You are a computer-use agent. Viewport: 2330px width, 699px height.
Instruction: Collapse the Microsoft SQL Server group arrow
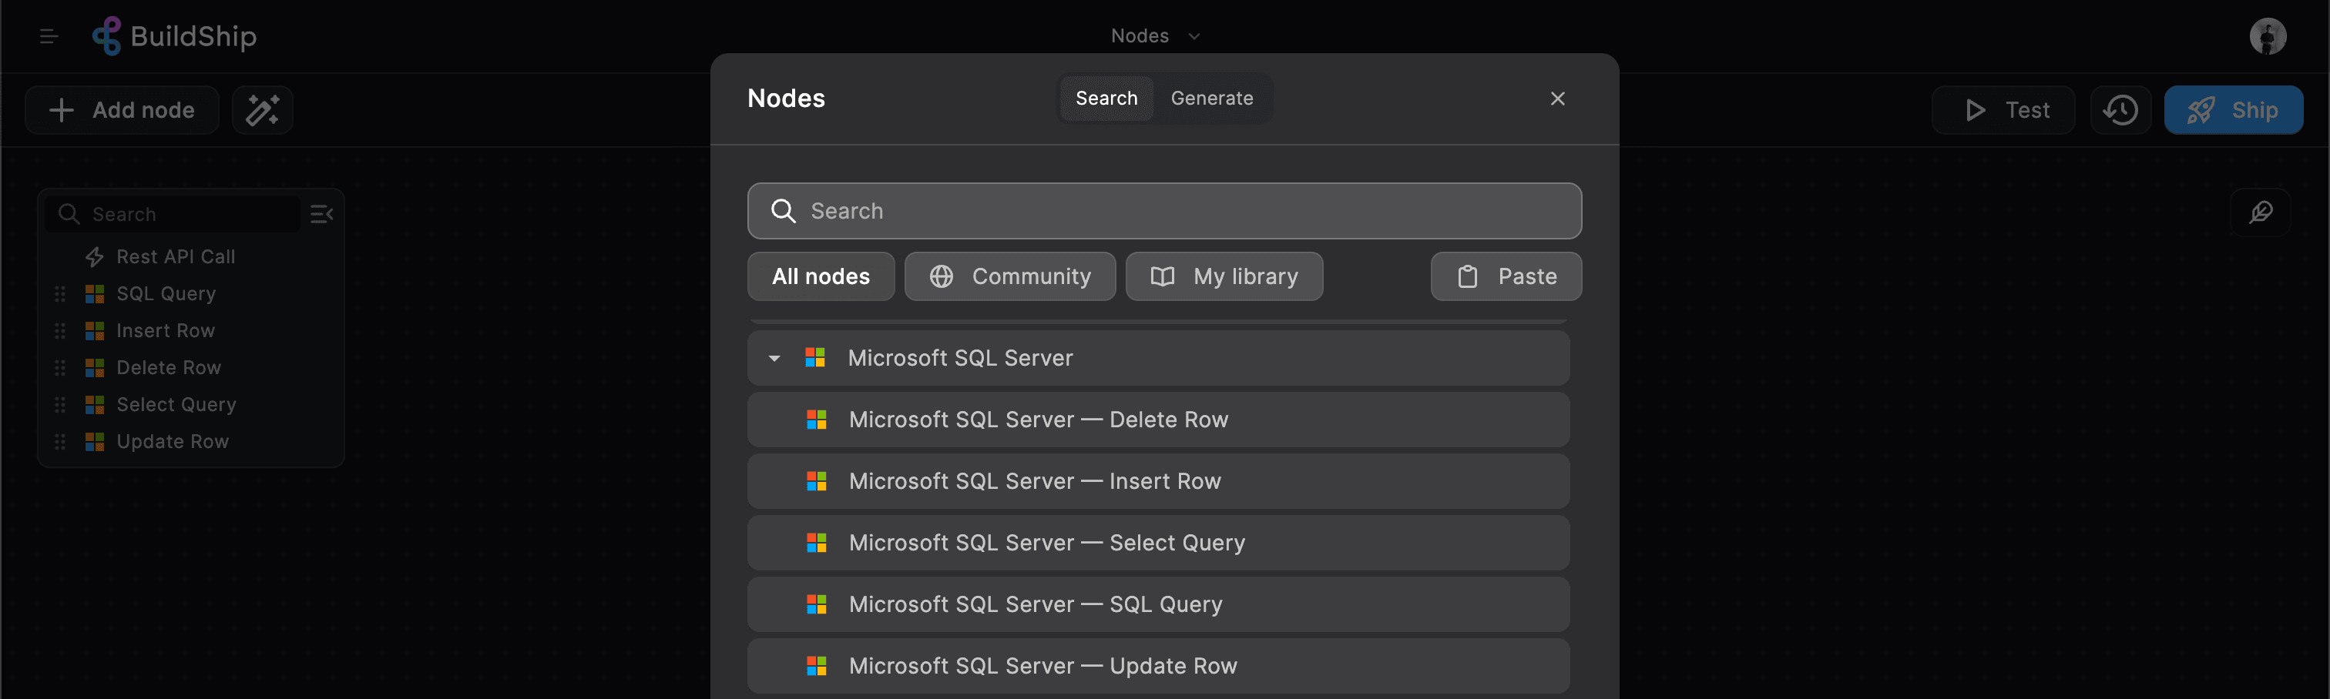774,359
